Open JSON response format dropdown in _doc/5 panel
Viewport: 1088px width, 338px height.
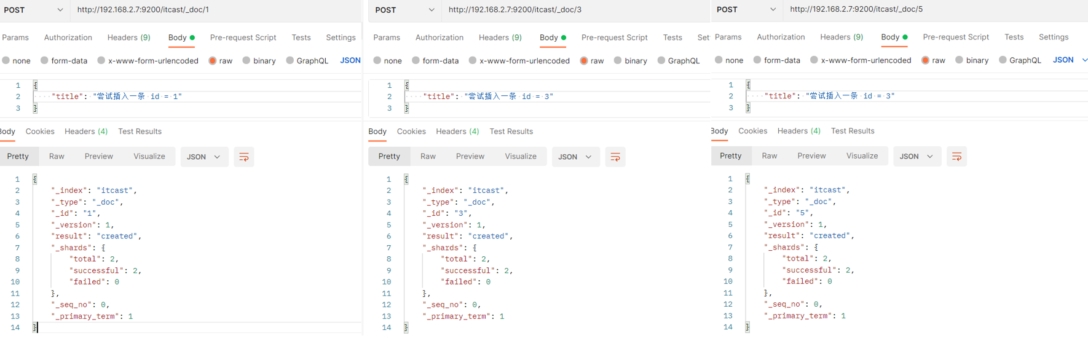click(x=916, y=157)
